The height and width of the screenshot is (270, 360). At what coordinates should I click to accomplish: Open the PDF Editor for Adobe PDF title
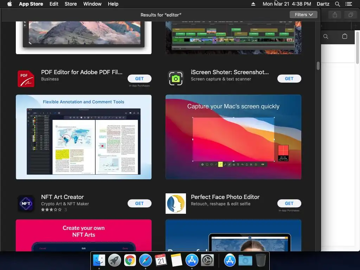[x=82, y=72]
